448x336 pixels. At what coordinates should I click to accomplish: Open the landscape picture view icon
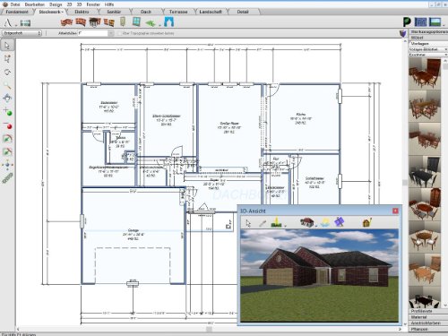pyautogui.click(x=435, y=22)
